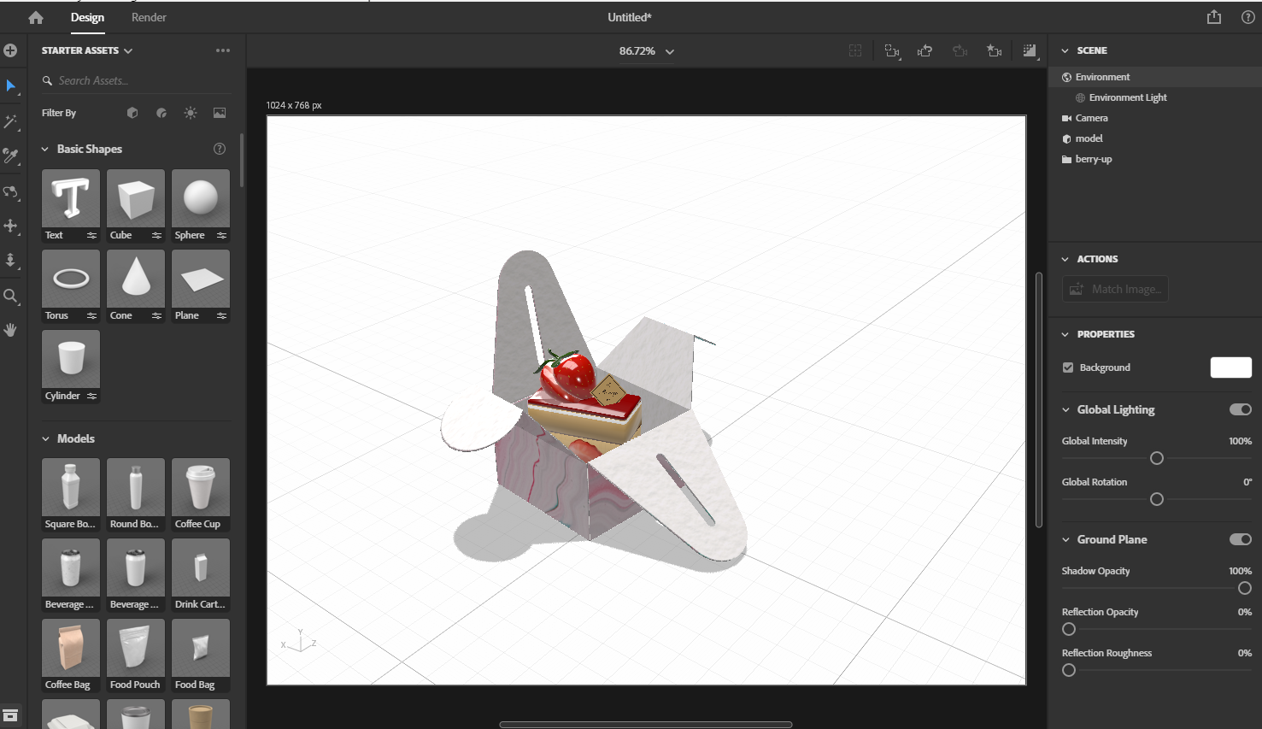Select the Zoom magnifier tool
The height and width of the screenshot is (729, 1262).
(x=11, y=296)
